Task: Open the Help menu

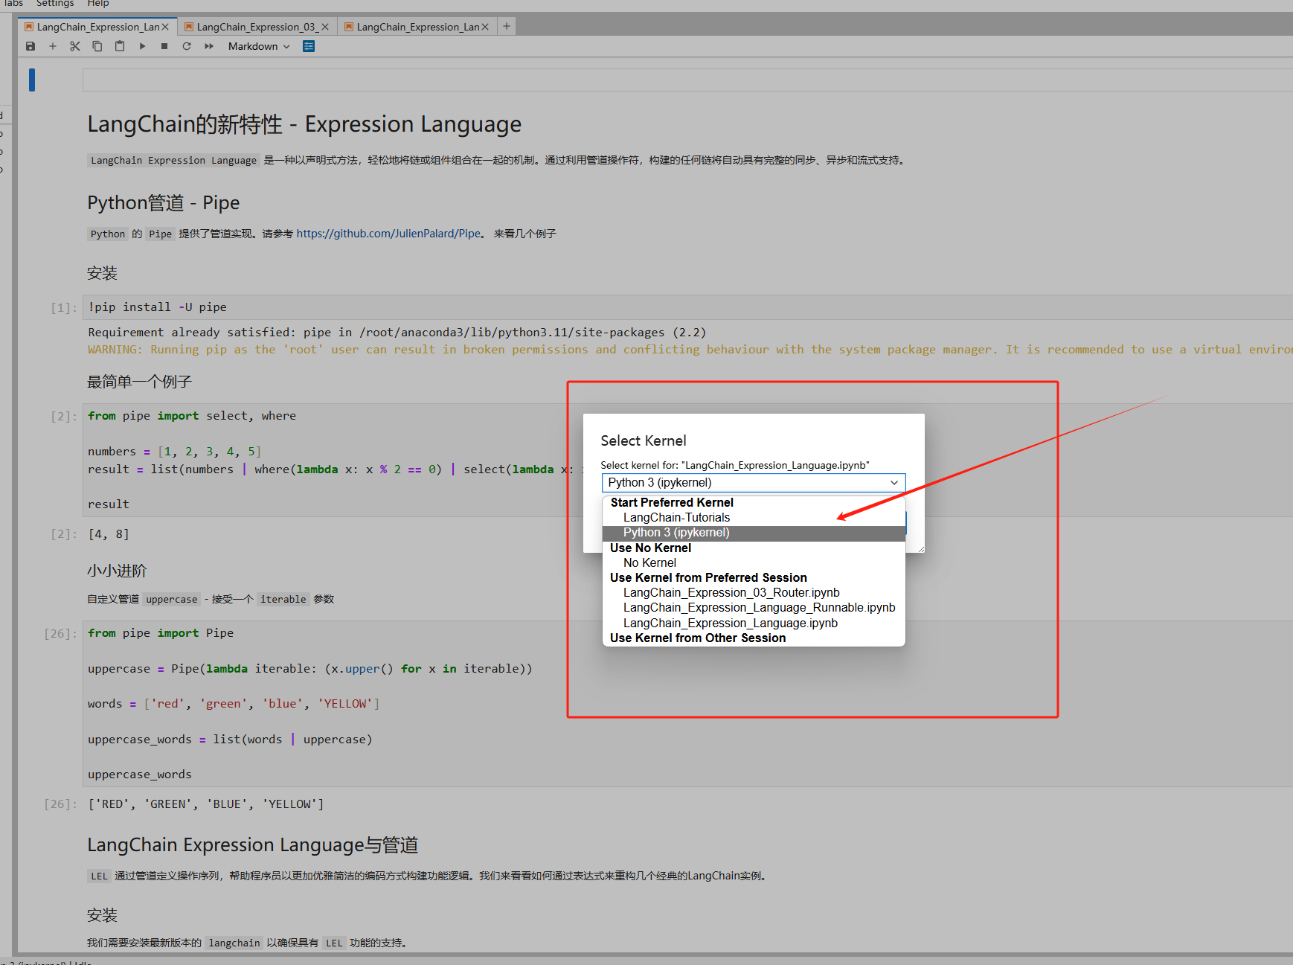Action: point(98,4)
